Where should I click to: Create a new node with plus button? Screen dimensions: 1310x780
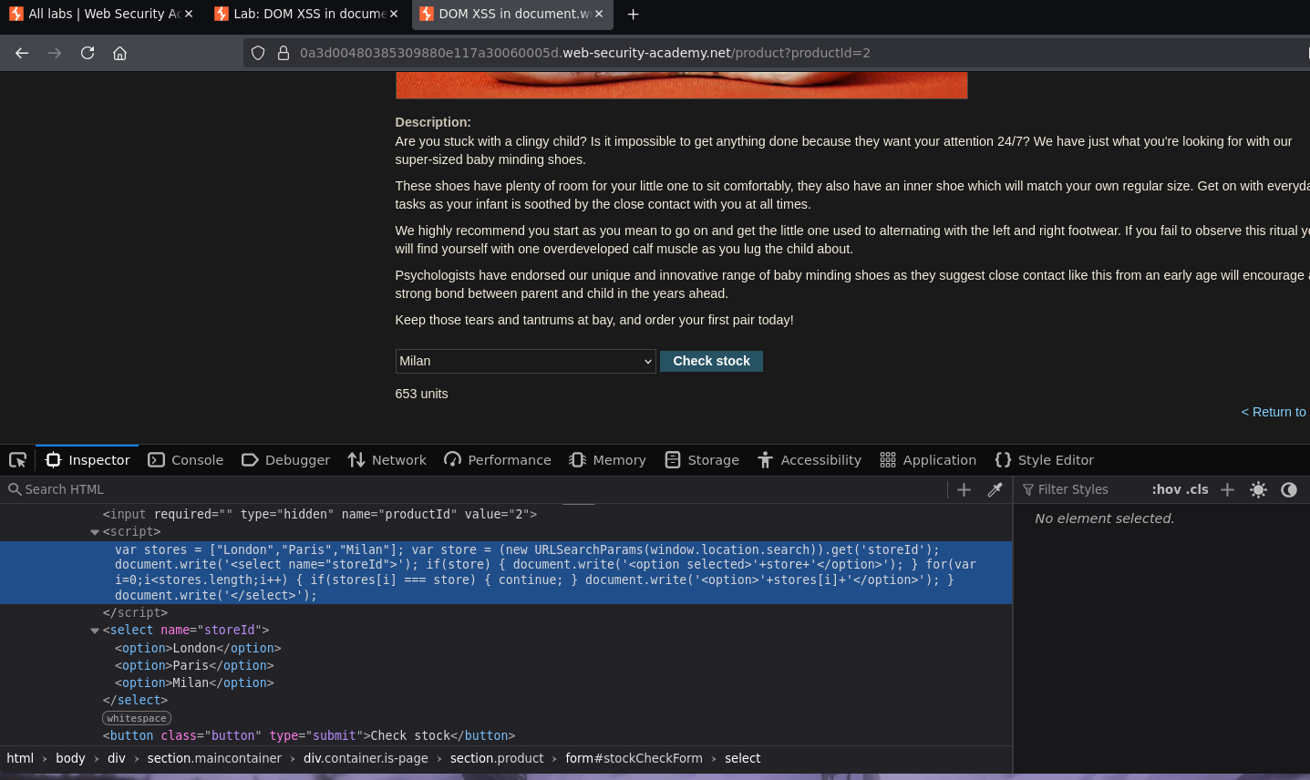tap(964, 489)
